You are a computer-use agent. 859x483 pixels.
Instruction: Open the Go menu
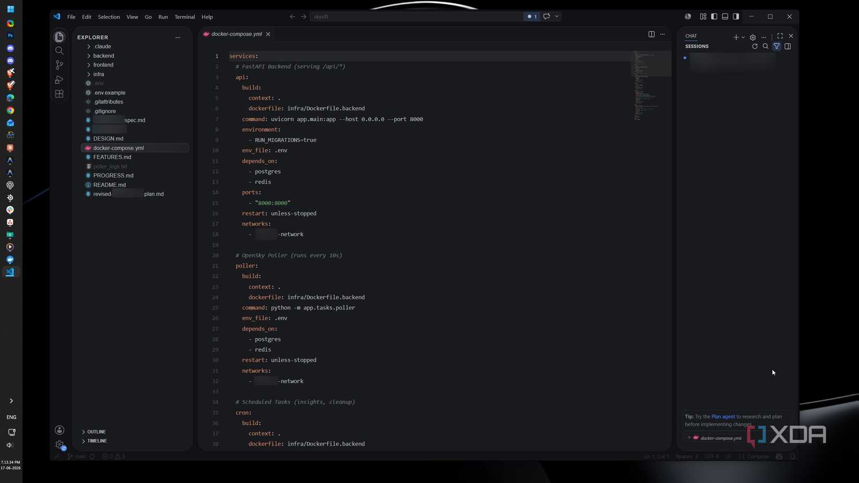[148, 17]
